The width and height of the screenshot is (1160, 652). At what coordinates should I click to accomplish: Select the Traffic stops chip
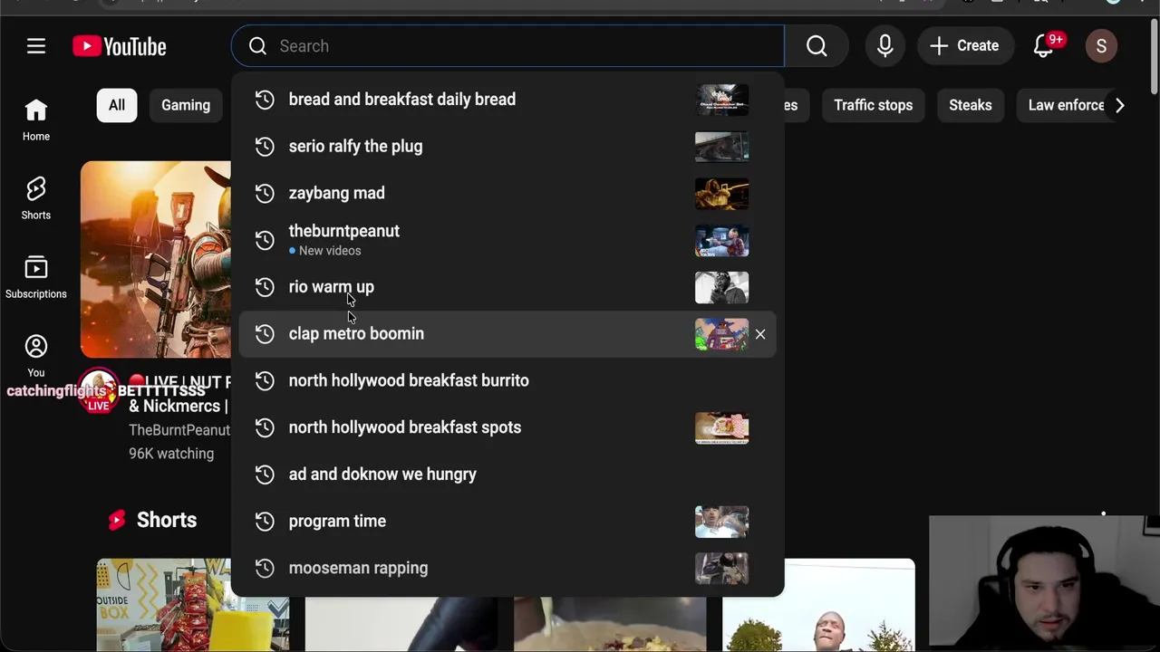873,105
